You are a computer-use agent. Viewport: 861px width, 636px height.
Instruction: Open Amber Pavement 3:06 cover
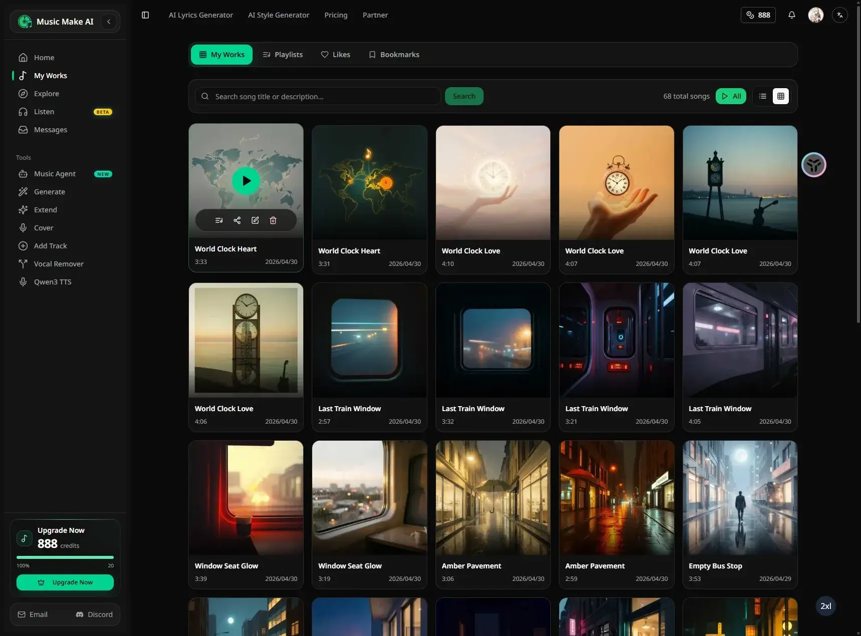493,498
